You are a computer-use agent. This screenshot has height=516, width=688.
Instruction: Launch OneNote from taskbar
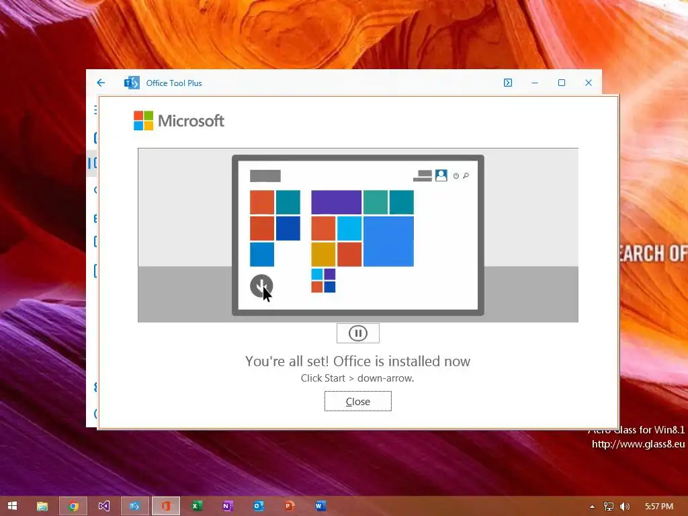point(227,506)
